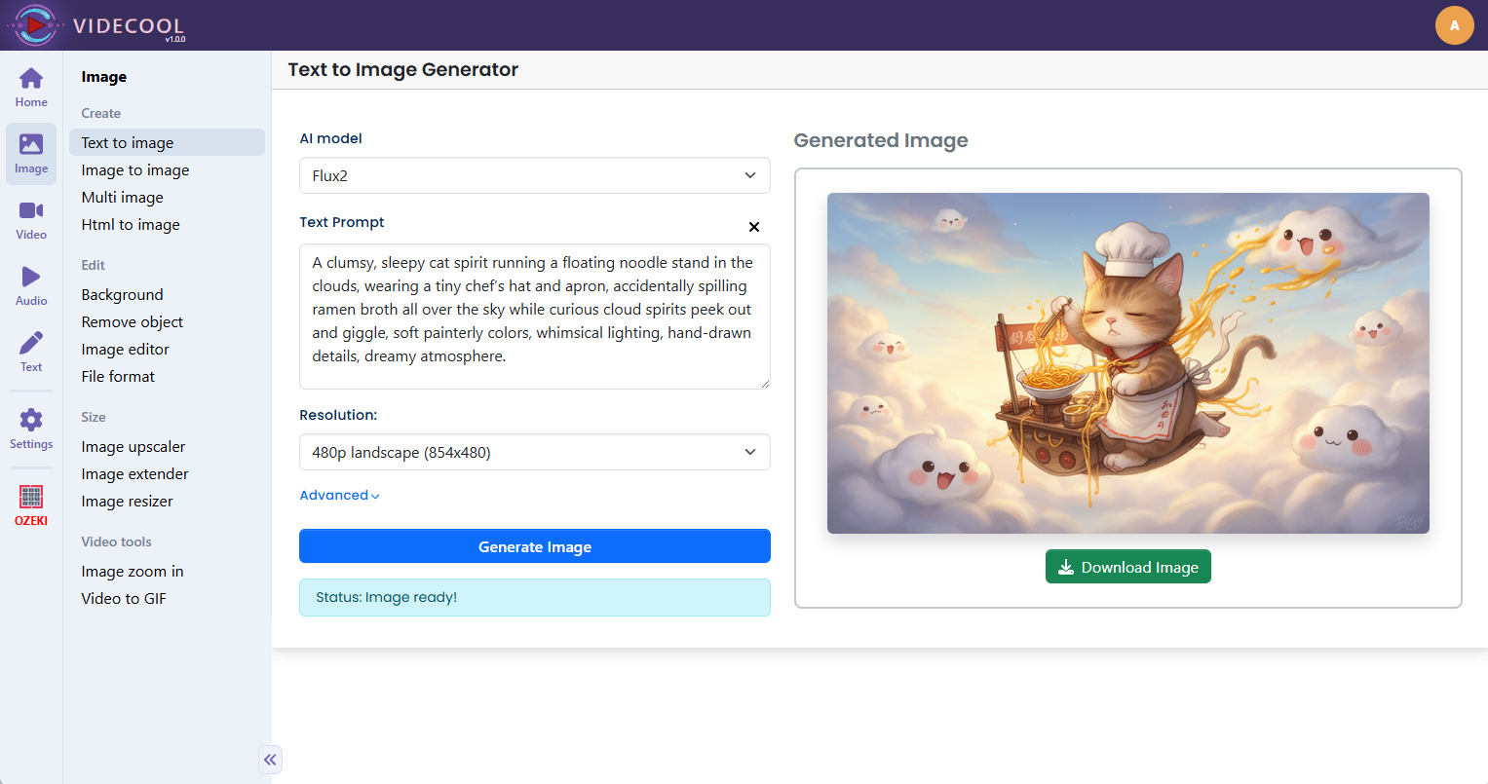Click the generated cat chef image

tap(1127, 363)
